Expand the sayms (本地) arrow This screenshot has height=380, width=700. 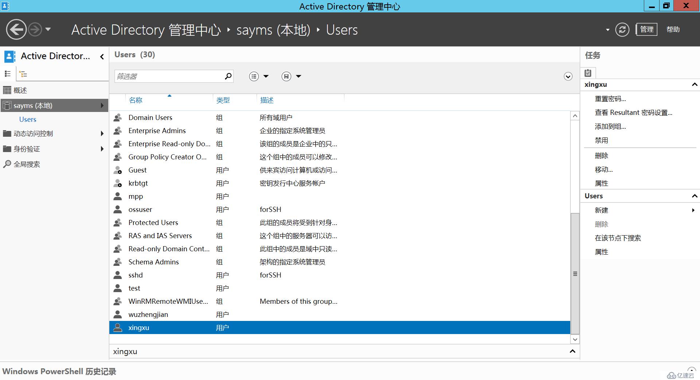point(102,105)
